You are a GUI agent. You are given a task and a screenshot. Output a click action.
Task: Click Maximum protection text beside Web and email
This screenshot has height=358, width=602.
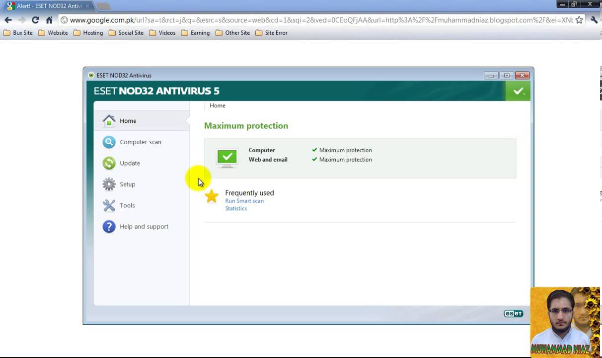pyautogui.click(x=345, y=160)
